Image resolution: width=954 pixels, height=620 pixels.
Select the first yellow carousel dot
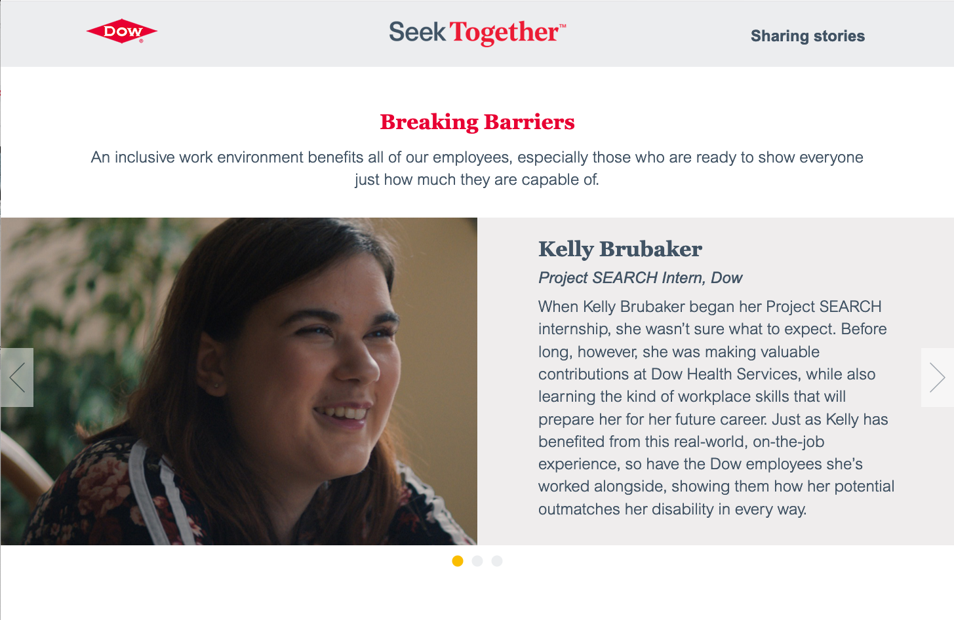point(458,561)
